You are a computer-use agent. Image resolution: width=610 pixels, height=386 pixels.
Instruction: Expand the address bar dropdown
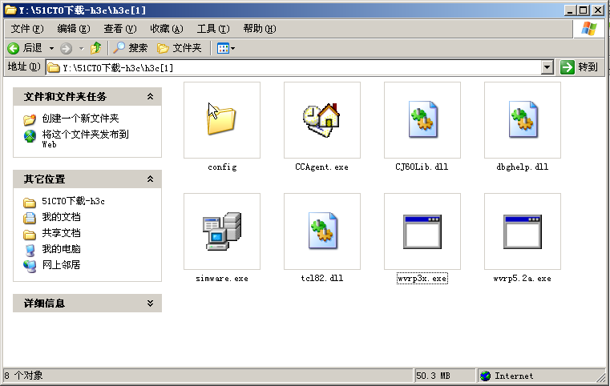(x=547, y=67)
